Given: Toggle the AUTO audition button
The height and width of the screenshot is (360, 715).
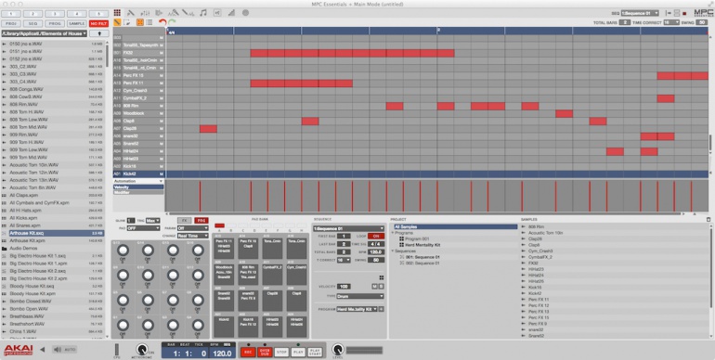Looking at the screenshot, I should point(71,350).
